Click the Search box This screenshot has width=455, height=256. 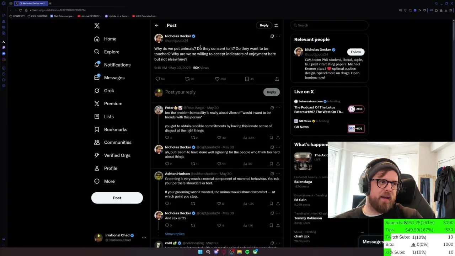[x=329, y=25]
